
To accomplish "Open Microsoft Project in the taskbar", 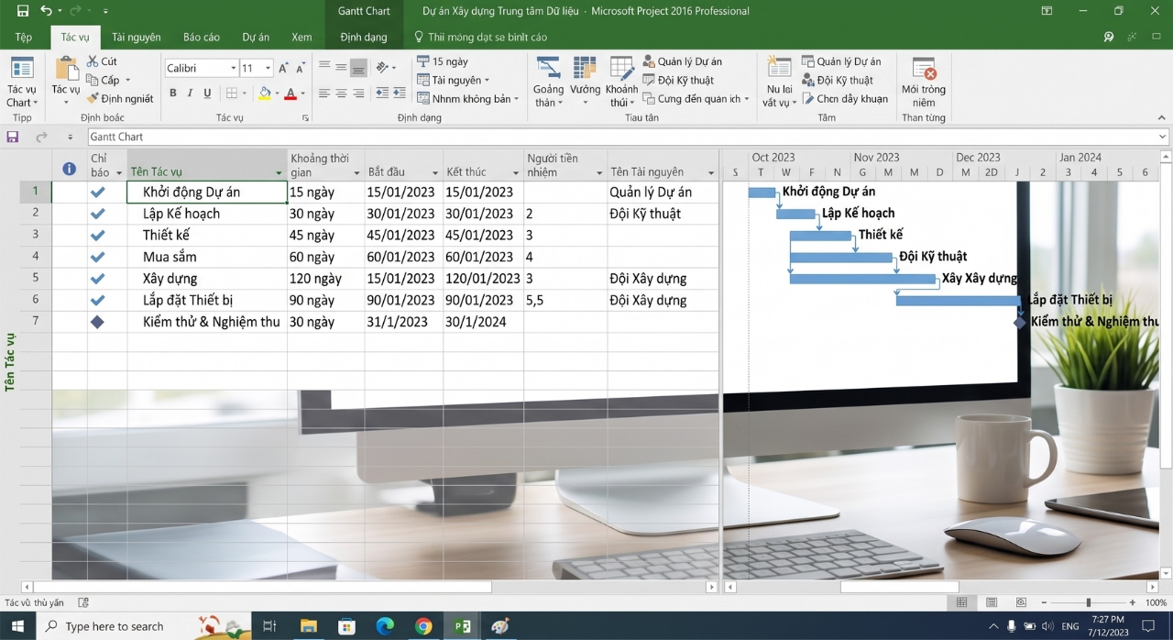I will coord(463,626).
